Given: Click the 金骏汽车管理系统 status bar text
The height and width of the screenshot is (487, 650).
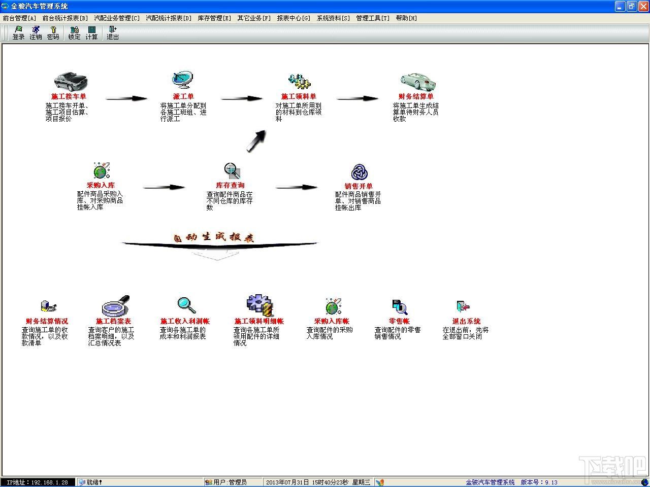Looking at the screenshot, I should tap(490, 482).
